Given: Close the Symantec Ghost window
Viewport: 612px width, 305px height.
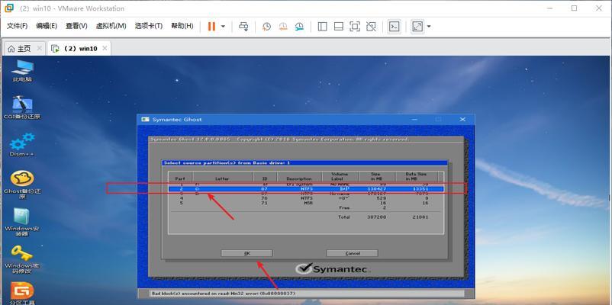Looking at the screenshot, I should [462, 120].
